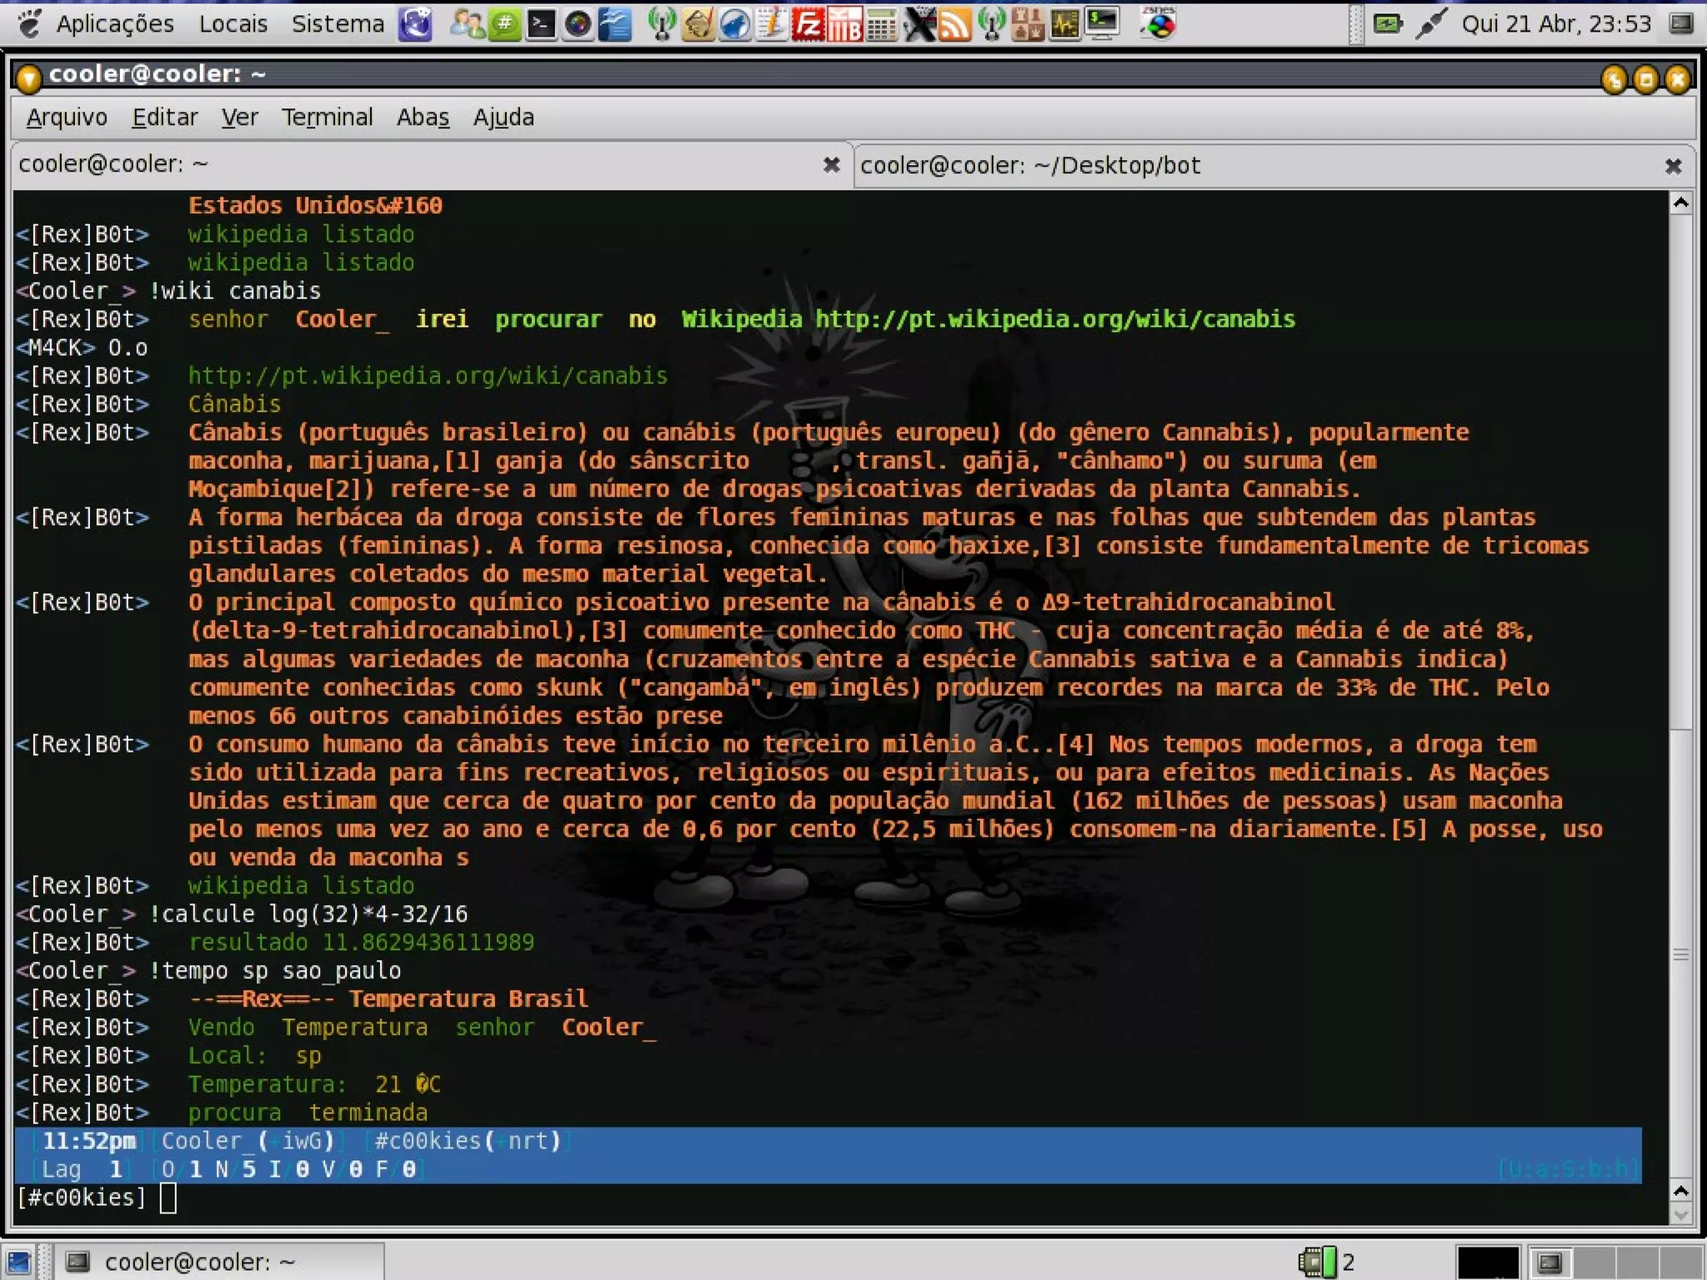This screenshot has height=1280, width=1707.
Task: Click the terminal scrollbar up arrow
Action: pos(1681,202)
